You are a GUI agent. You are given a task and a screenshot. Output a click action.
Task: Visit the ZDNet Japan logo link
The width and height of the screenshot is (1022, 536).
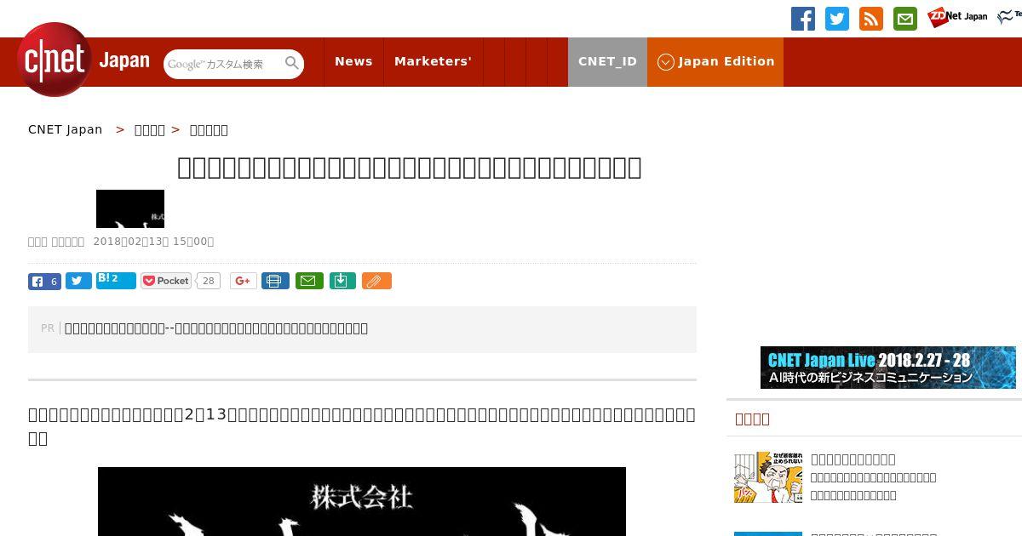coord(957,17)
